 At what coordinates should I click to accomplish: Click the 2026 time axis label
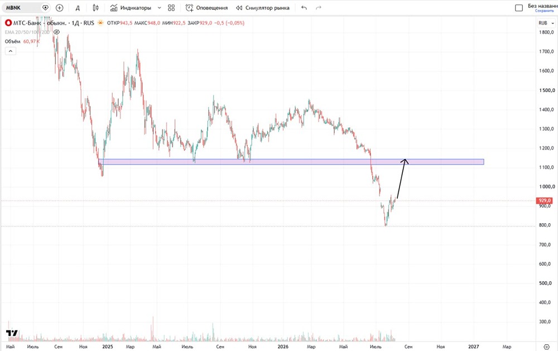(283, 347)
